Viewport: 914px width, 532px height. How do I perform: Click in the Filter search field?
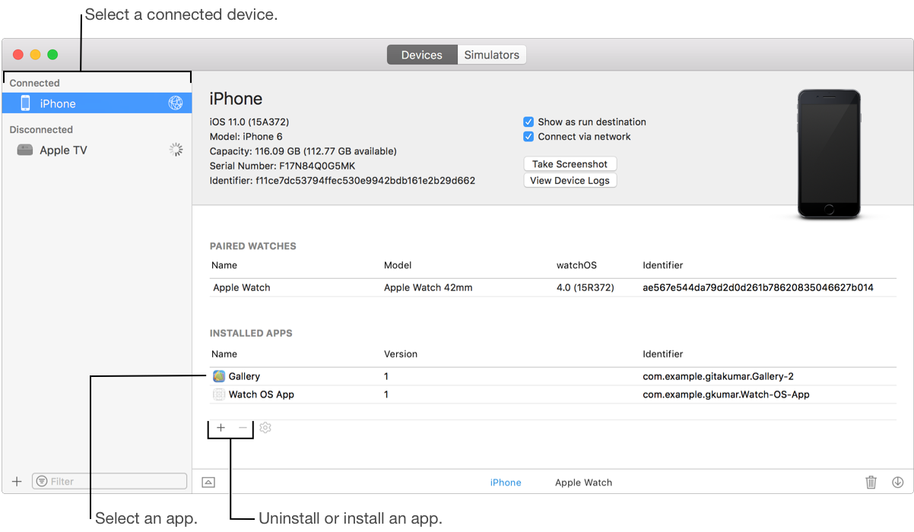pyautogui.click(x=109, y=481)
